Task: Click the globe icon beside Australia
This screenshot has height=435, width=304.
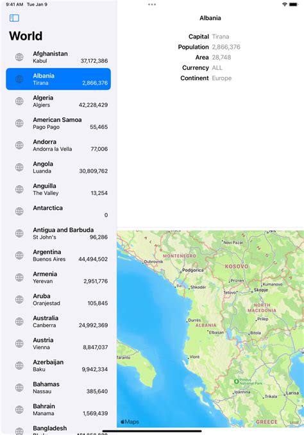Action: click(19, 321)
